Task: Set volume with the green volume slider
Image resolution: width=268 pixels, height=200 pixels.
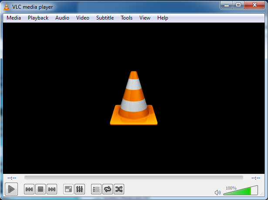Action: pyautogui.click(x=241, y=190)
